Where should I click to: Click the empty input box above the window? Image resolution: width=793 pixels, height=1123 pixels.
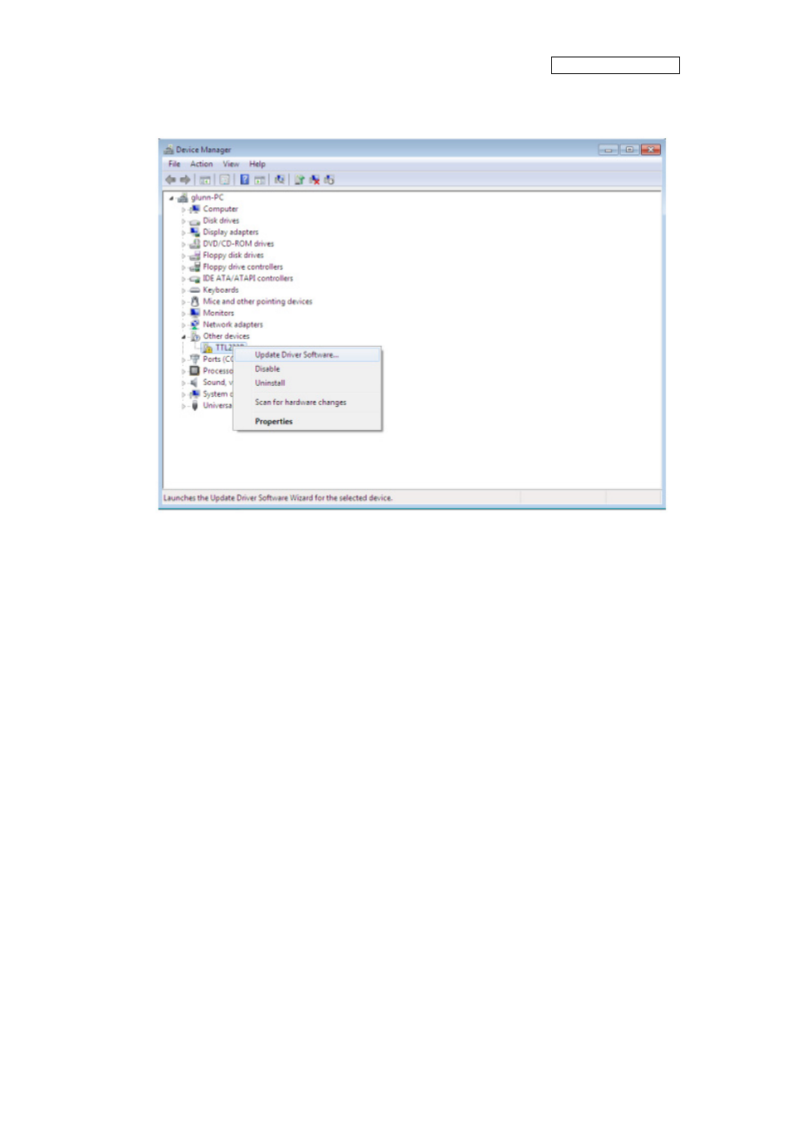[x=615, y=66]
